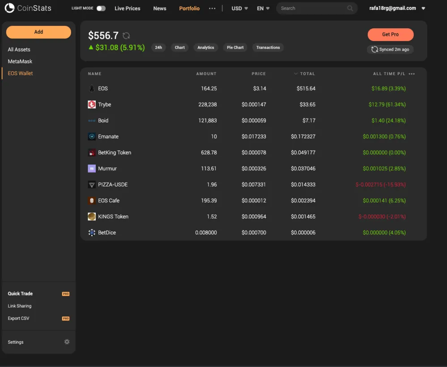
Task: Sort by the AMOUNT column header
Action: 206,74
